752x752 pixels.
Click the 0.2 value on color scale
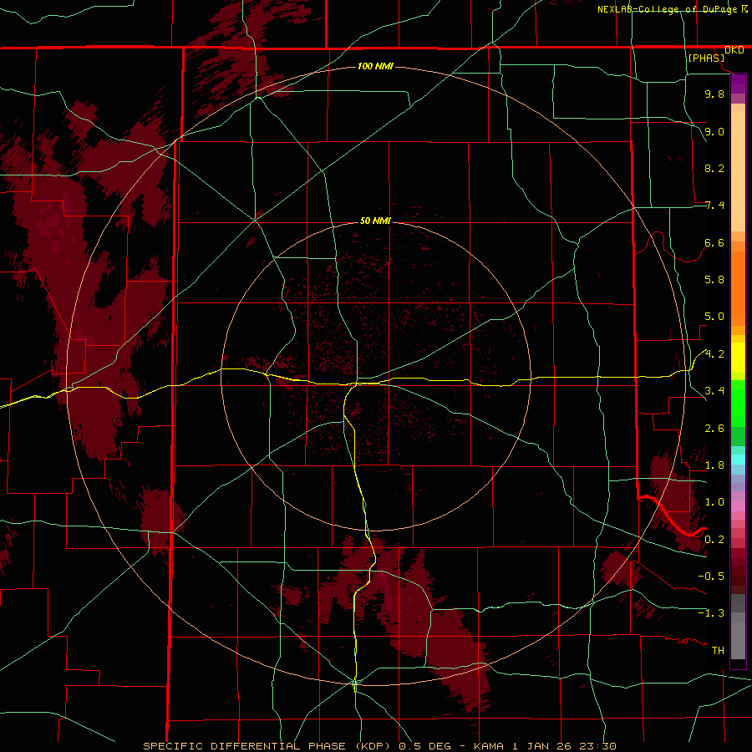click(x=714, y=540)
